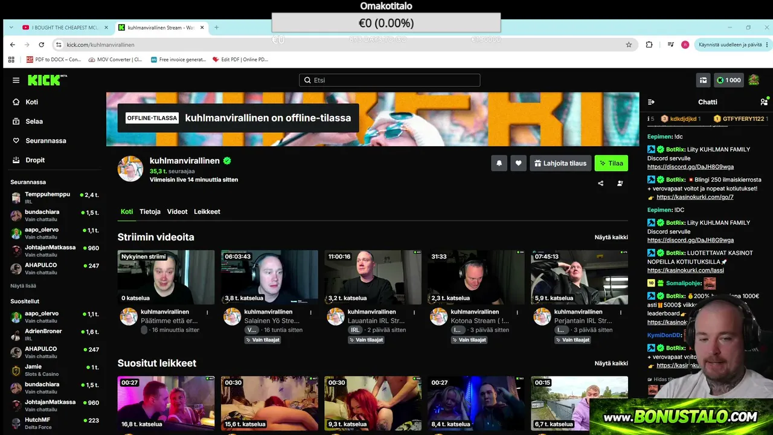This screenshot has height=435, width=773.
Task: Click the green Tilaa subscribe button
Action: click(x=611, y=163)
